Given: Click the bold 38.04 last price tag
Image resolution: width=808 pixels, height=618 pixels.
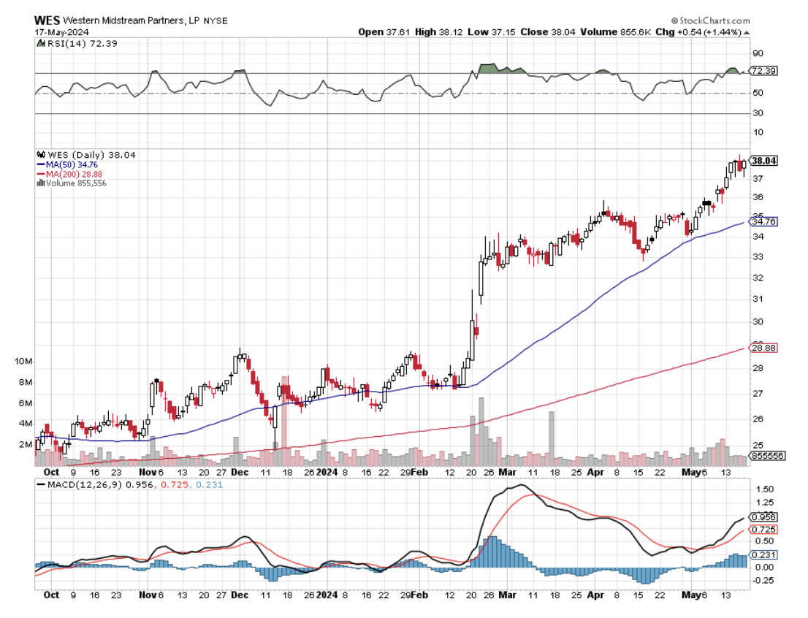Looking at the screenshot, I should point(763,161).
